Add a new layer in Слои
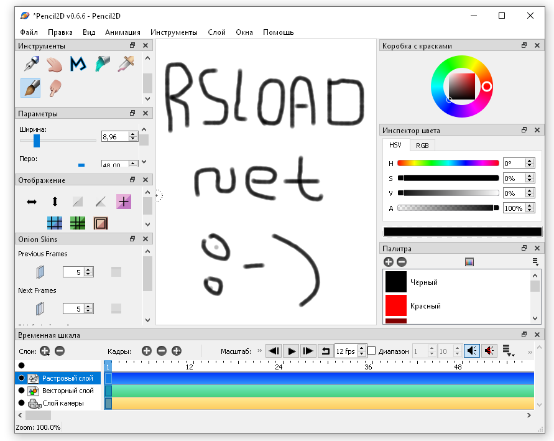The height and width of the screenshot is (441, 554). pyautogui.click(x=45, y=351)
